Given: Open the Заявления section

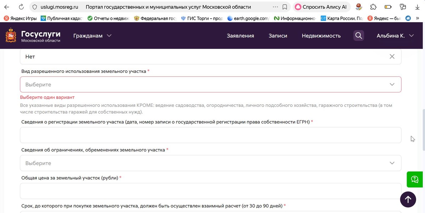Looking at the screenshot, I should pos(240,35).
